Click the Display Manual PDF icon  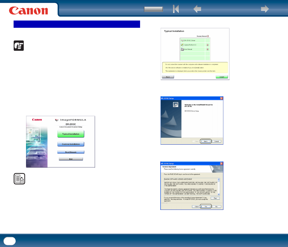point(208,36)
